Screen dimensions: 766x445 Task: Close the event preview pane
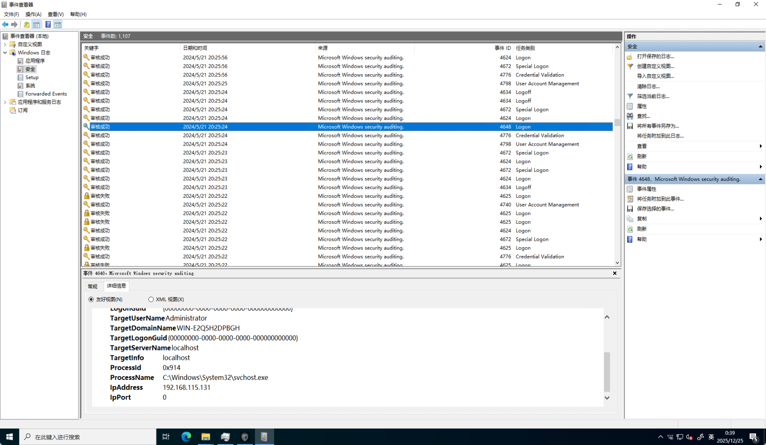click(615, 273)
